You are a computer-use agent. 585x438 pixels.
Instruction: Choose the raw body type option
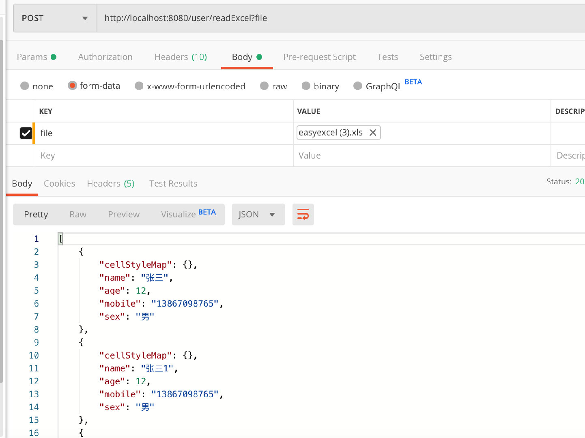[x=265, y=86]
